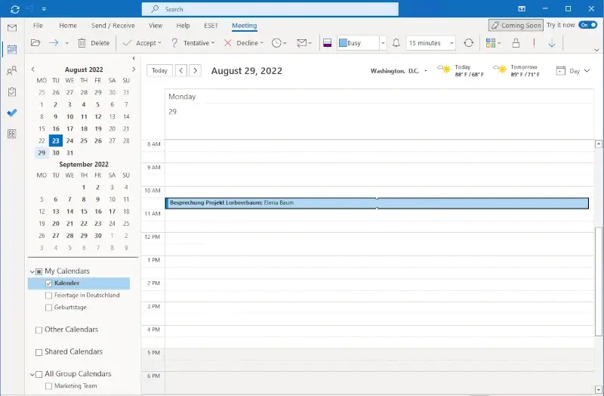Viewport: 604px width, 396px height.
Task: Open the Show As Busy dropdown
Action: (383, 43)
